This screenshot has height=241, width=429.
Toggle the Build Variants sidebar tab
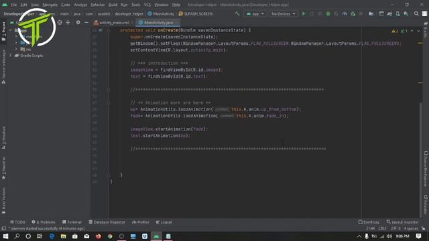coord(3,200)
